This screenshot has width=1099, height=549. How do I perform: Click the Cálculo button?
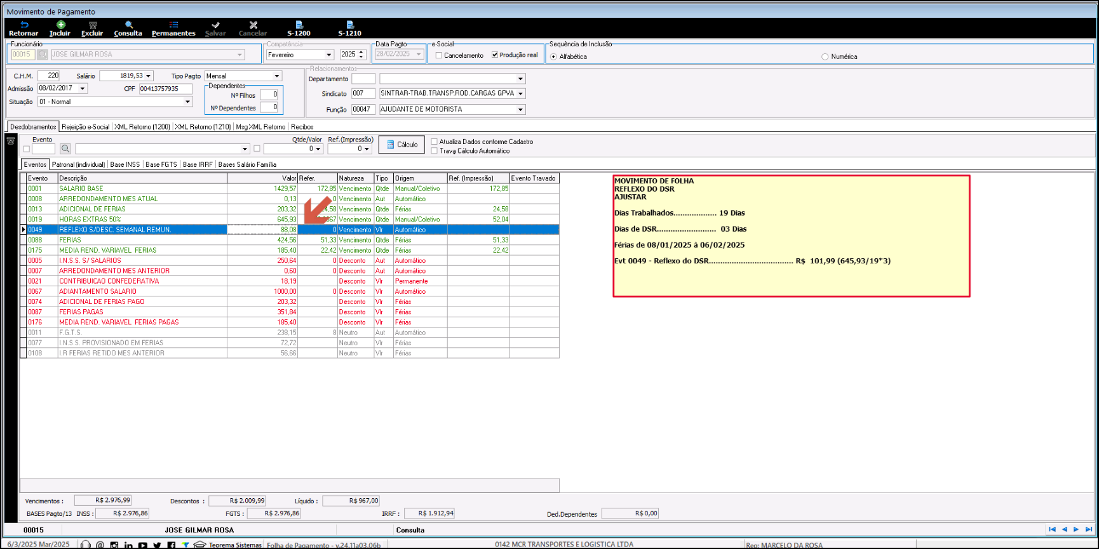[x=401, y=145]
